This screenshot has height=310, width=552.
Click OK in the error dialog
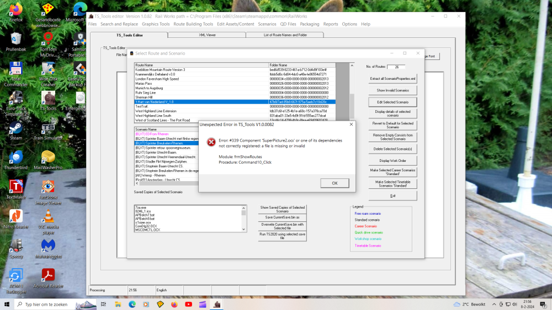(x=335, y=183)
